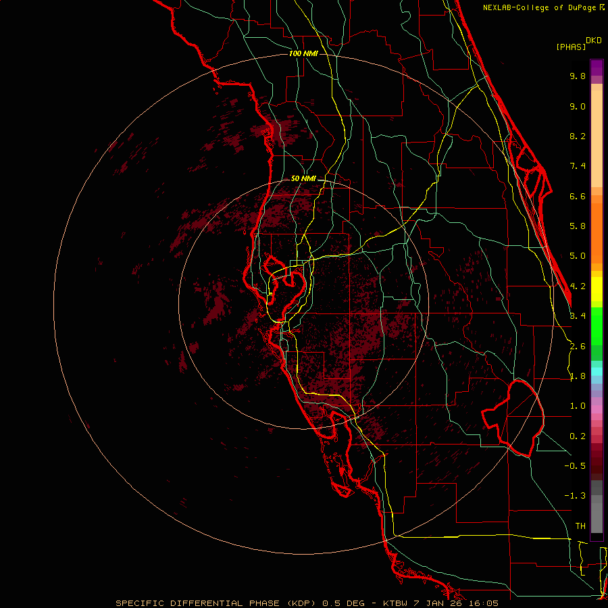The width and height of the screenshot is (608, 608).
Task: Click the small arrow icon beside DuPage
Action: [x=601, y=7]
